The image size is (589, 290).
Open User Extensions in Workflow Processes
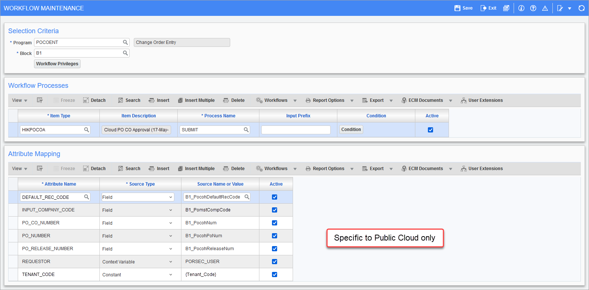pyautogui.click(x=482, y=100)
